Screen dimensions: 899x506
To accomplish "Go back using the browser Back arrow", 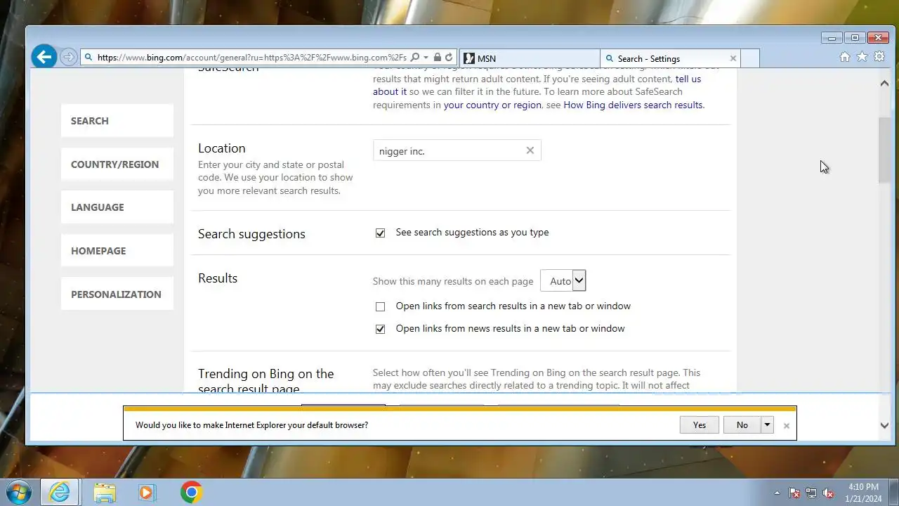I will coord(44,57).
